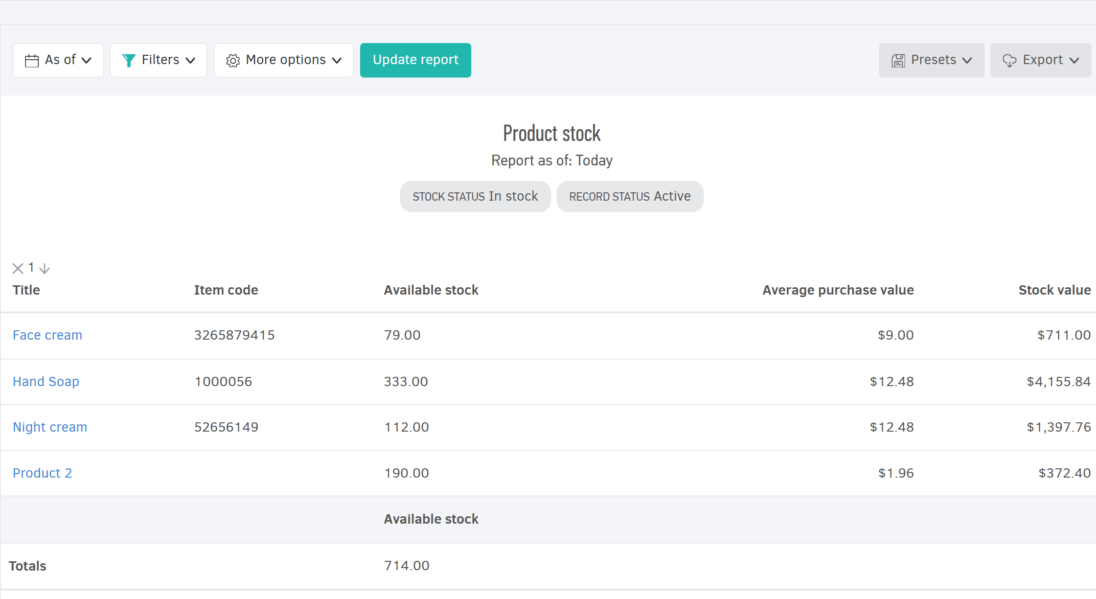Viewport: 1096px width, 599px height.
Task: Open Export menu chevron
Action: [x=1074, y=61]
